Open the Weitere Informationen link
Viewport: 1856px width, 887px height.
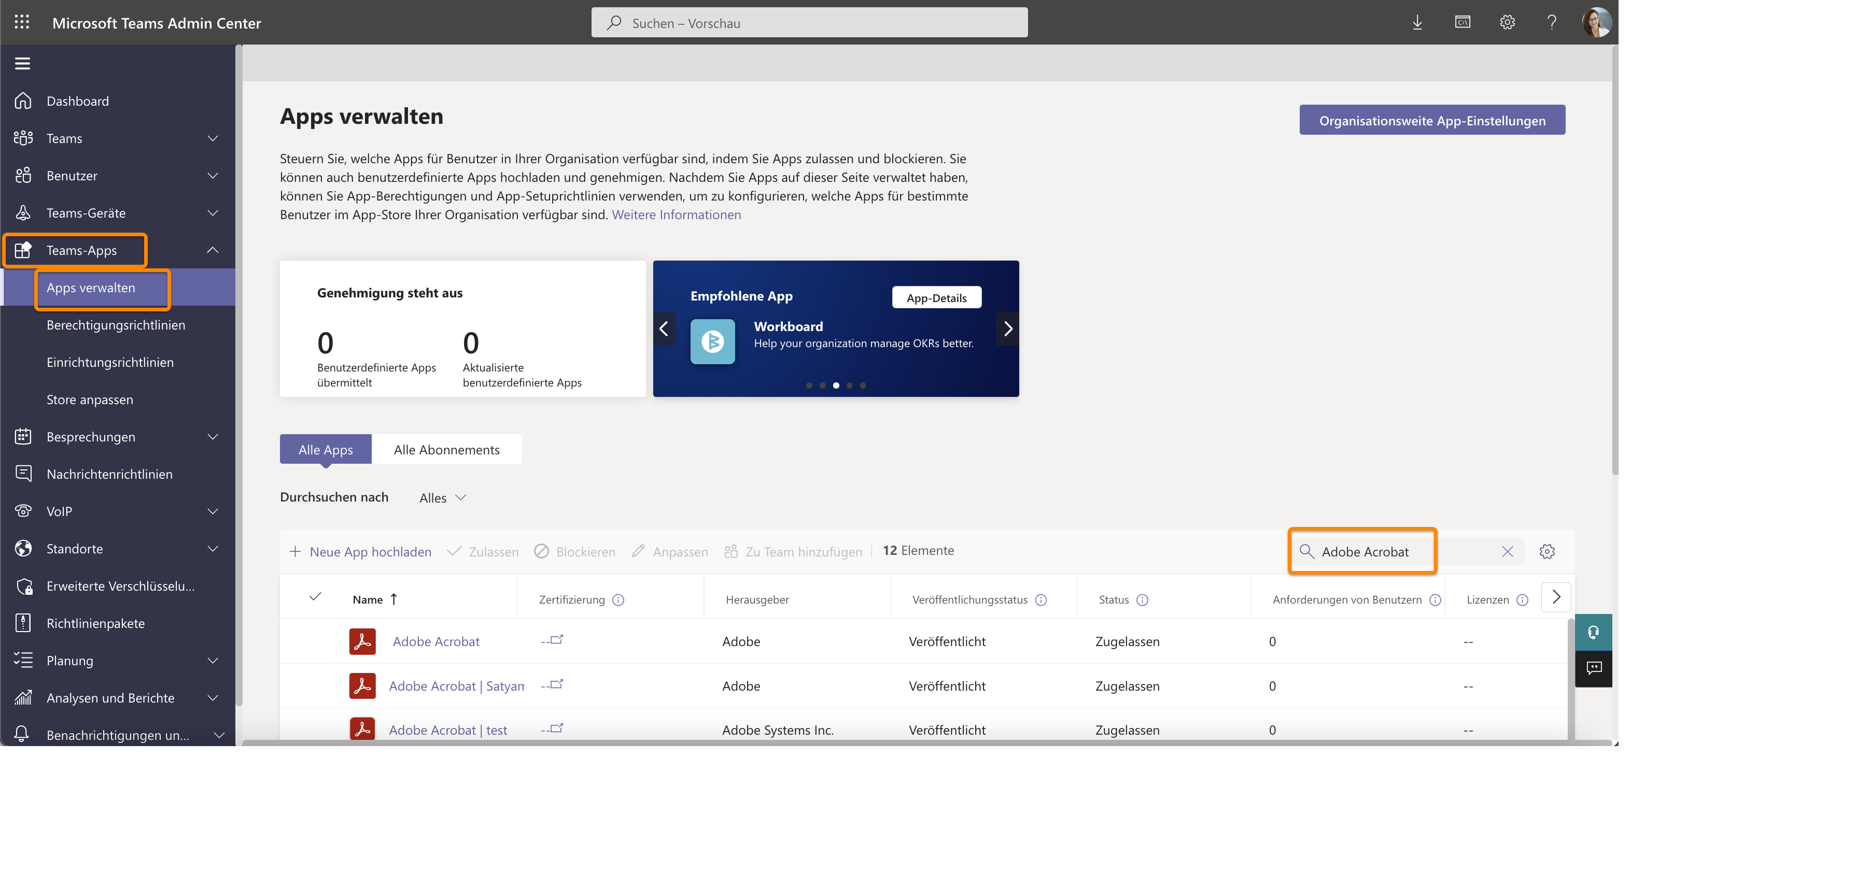(676, 214)
